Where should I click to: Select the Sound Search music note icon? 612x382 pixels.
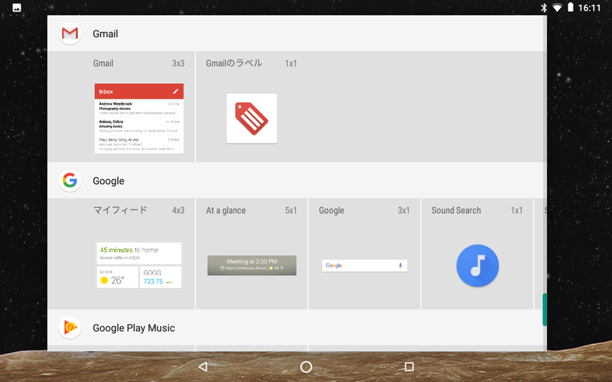(x=477, y=265)
